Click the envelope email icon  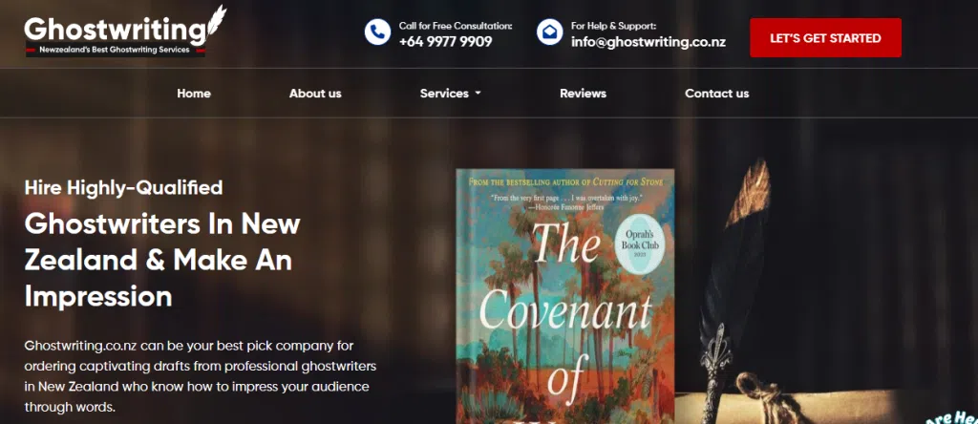[x=549, y=32]
